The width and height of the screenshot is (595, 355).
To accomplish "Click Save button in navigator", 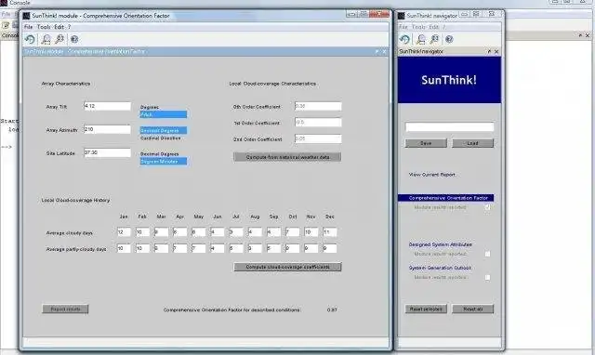I will pos(426,143).
